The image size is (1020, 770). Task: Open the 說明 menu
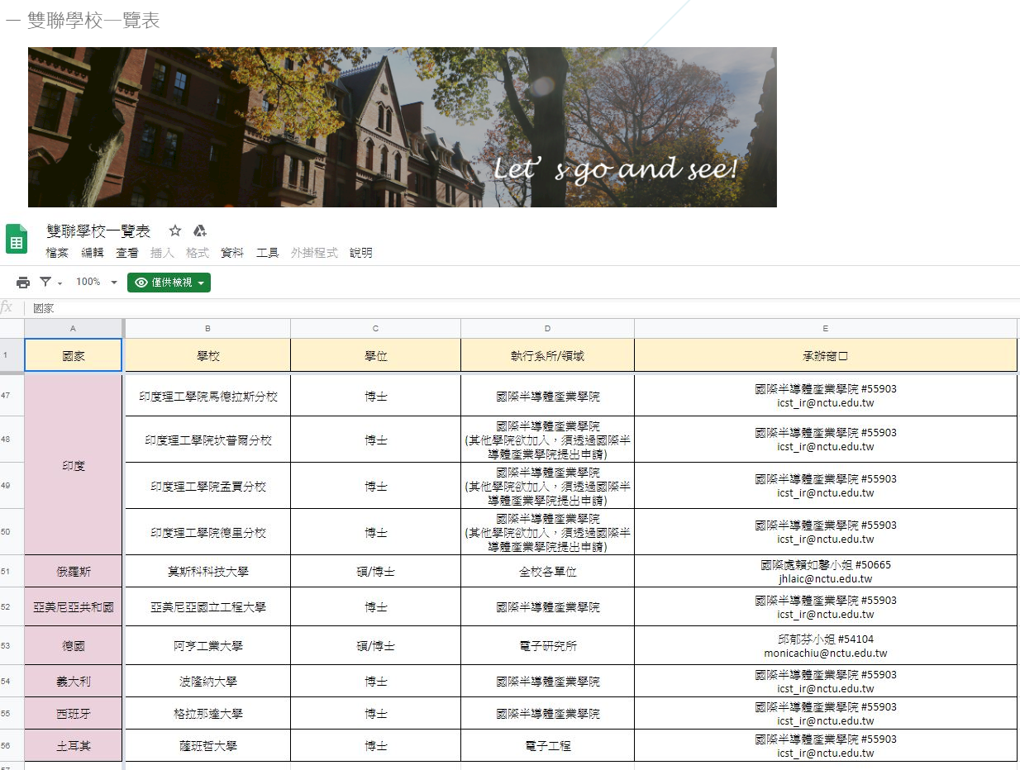pyautogui.click(x=361, y=253)
